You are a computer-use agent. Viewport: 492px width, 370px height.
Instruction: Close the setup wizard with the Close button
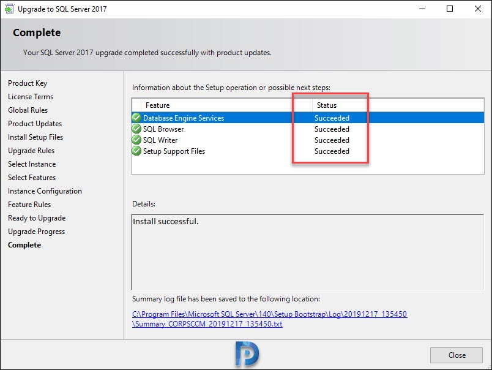457,355
